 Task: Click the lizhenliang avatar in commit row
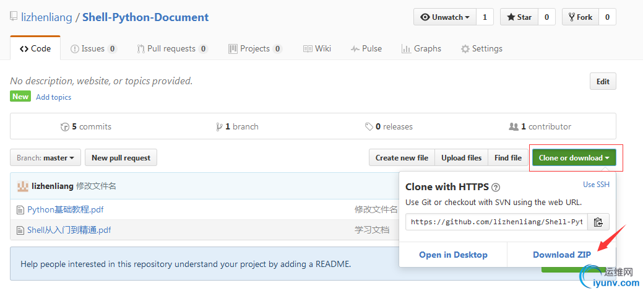(x=22, y=186)
